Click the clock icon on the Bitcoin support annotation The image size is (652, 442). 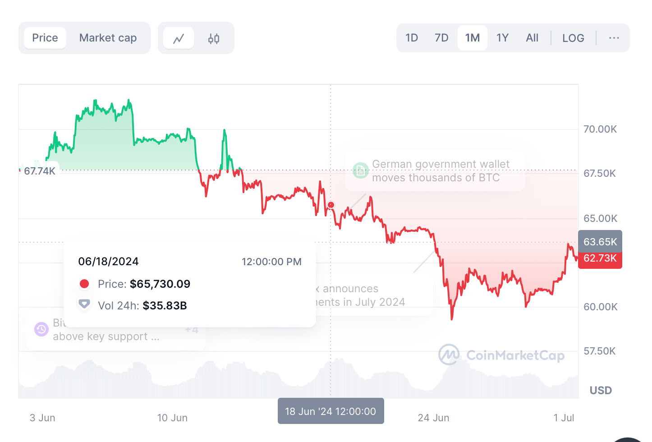41,329
